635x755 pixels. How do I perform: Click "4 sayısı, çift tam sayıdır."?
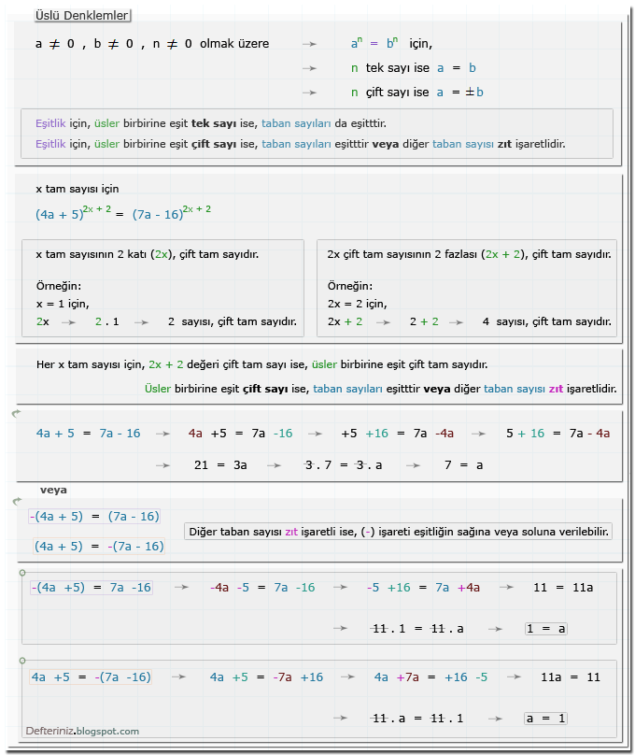(547, 321)
